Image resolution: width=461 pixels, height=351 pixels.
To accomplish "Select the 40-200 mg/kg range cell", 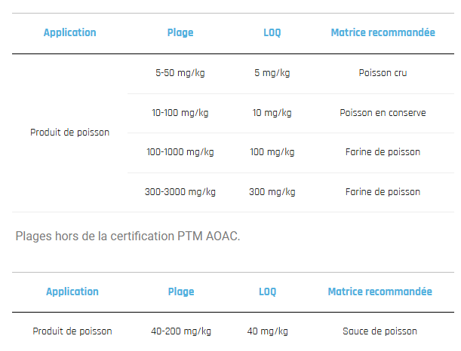I will tap(181, 331).
